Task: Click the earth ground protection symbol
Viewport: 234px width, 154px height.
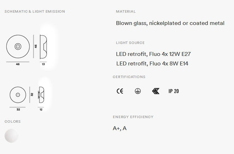Action: pos(137,91)
